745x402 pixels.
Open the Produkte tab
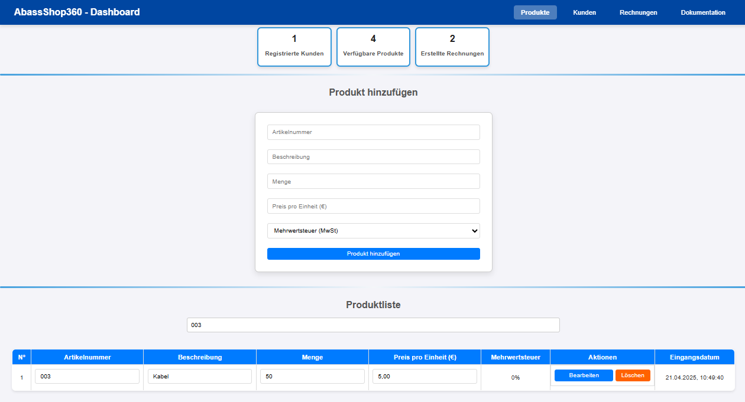click(x=535, y=12)
